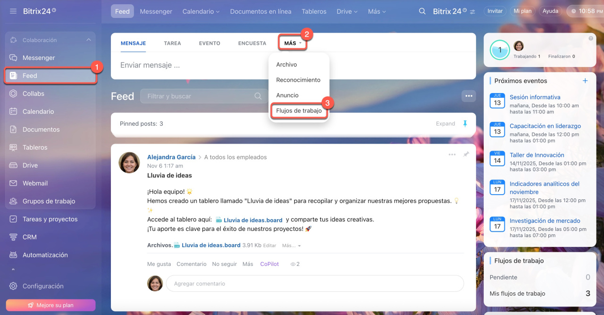Open Collabs from the sidebar
Screen dimensions: 604x315
33,94
